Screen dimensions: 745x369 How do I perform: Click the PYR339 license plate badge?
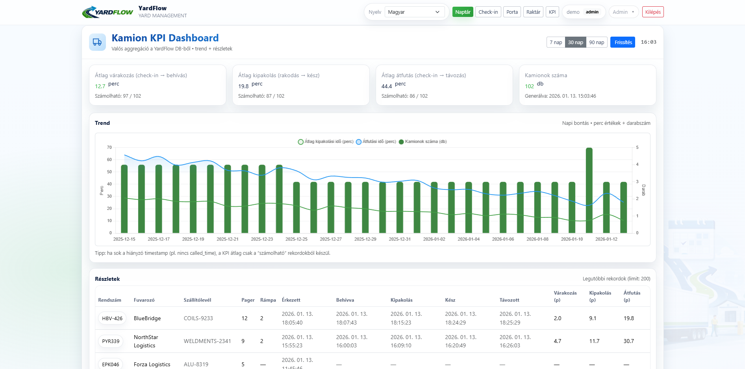pos(111,341)
